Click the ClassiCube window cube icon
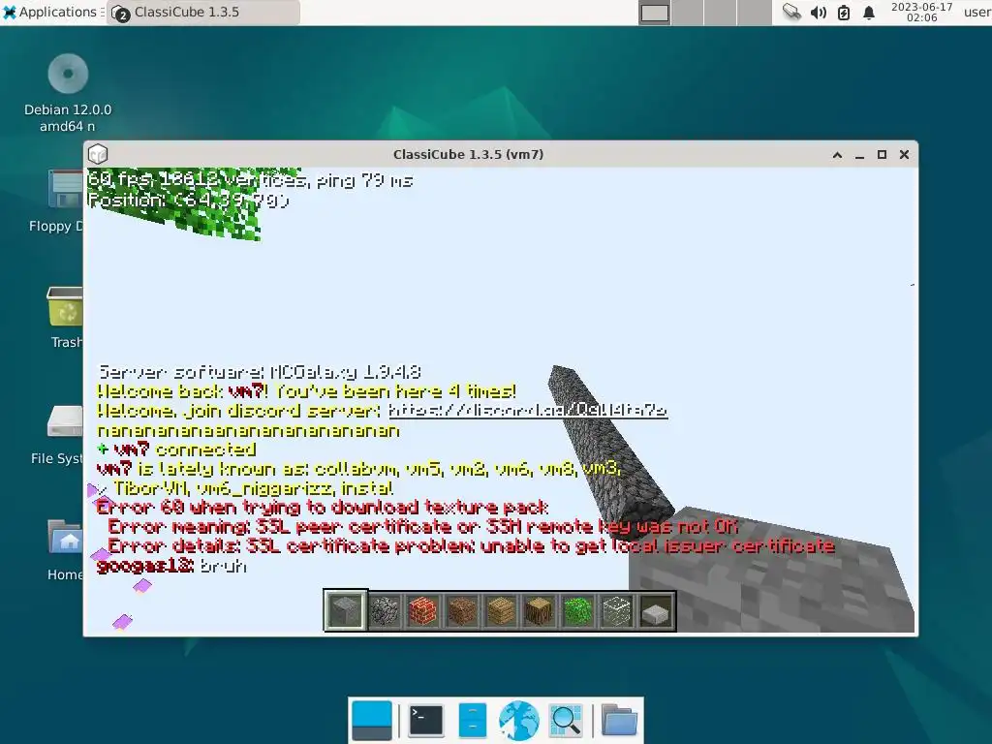This screenshot has height=744, width=992. point(98,154)
